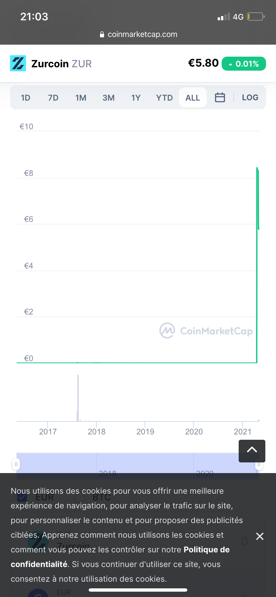Tap the Zurcoin logo icon
The image size is (276, 597).
coord(18,63)
